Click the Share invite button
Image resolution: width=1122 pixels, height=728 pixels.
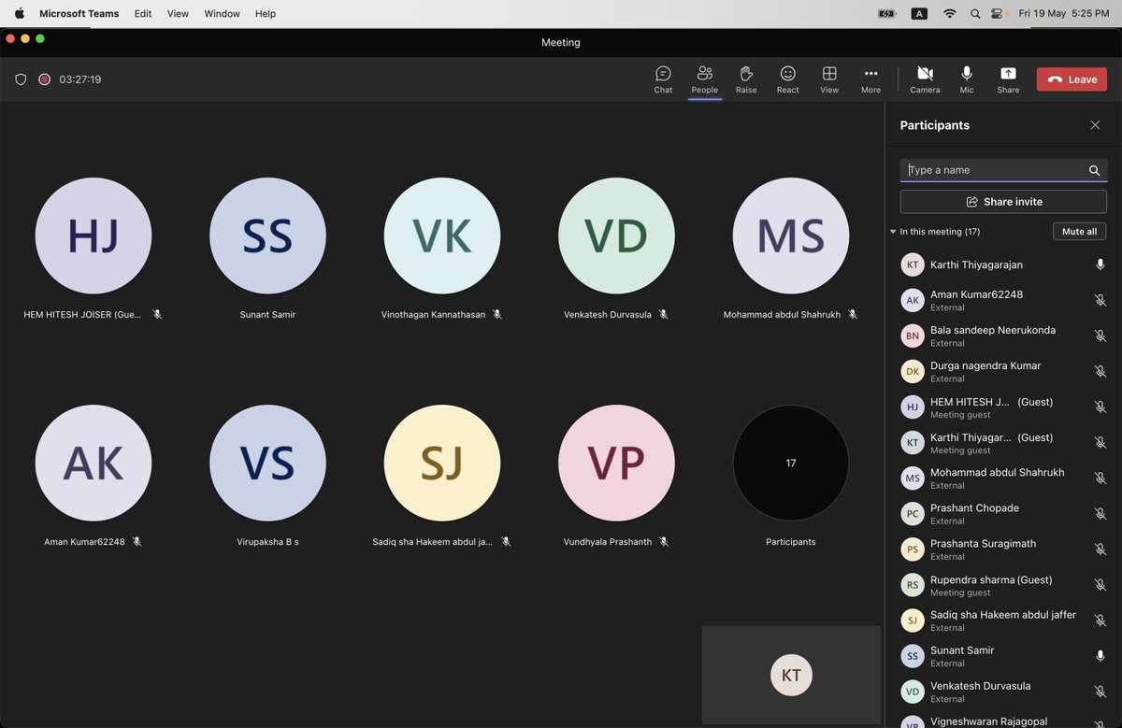[1003, 202]
